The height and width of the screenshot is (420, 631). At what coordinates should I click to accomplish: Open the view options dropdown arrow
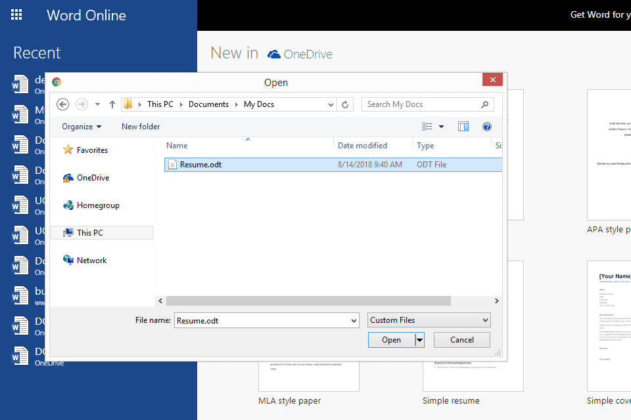click(440, 126)
